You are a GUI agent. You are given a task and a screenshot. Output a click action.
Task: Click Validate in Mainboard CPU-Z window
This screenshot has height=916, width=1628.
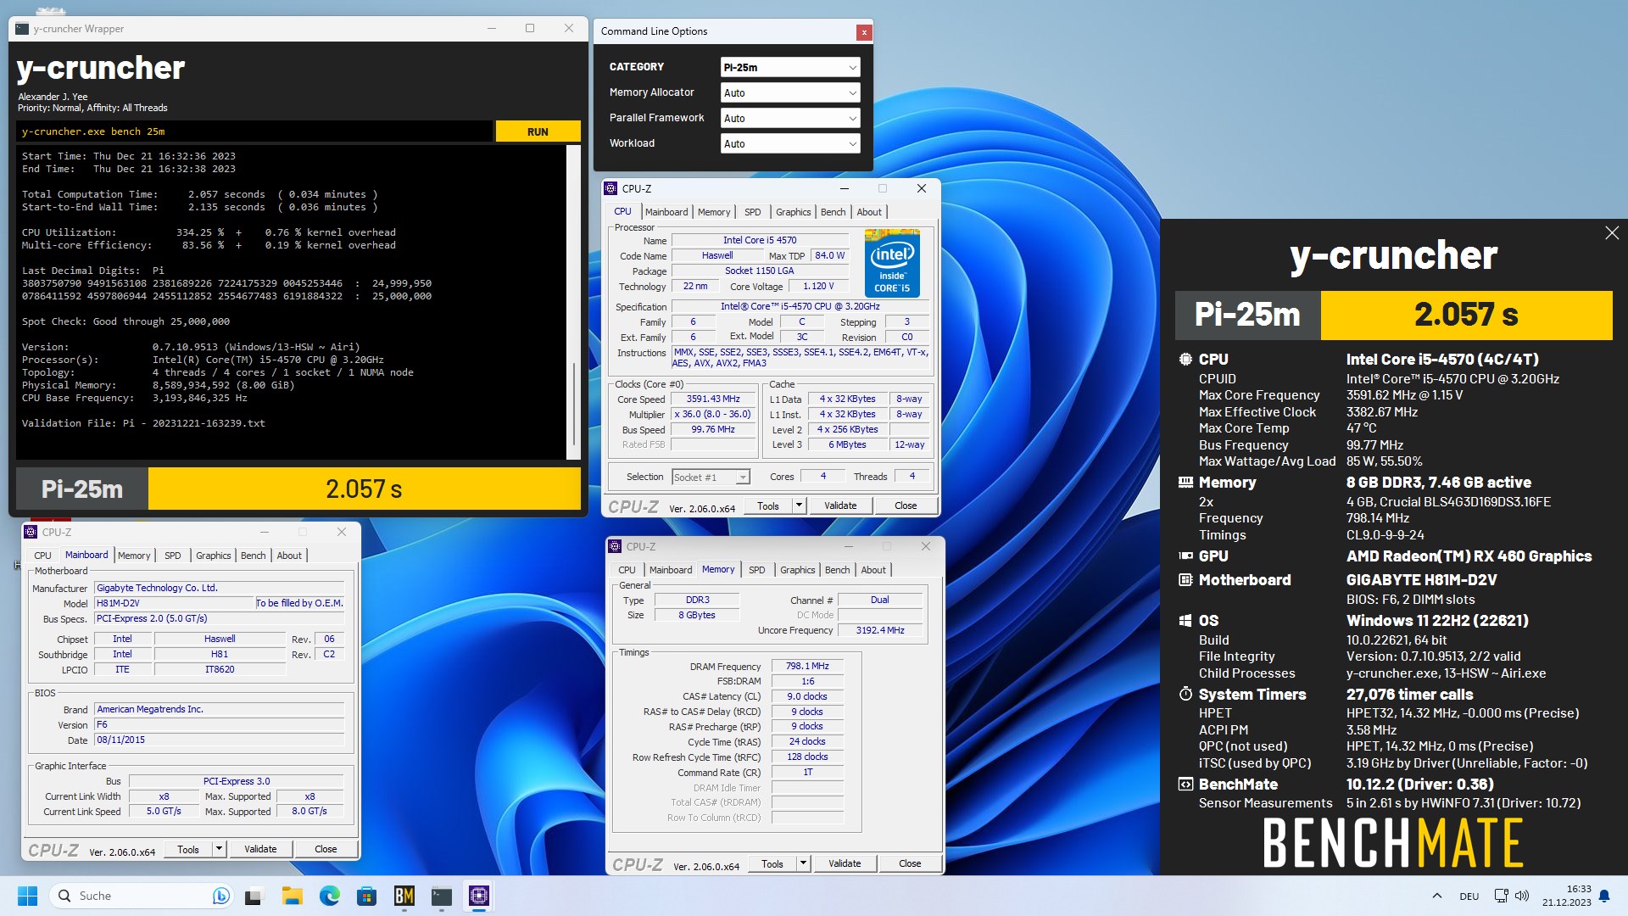point(260,849)
